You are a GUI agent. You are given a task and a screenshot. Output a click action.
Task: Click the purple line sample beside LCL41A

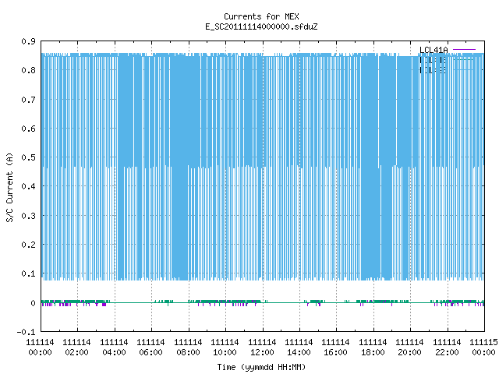point(465,50)
